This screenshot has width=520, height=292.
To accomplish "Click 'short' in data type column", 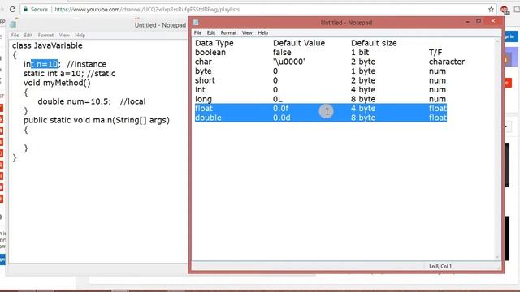I will click(x=205, y=80).
